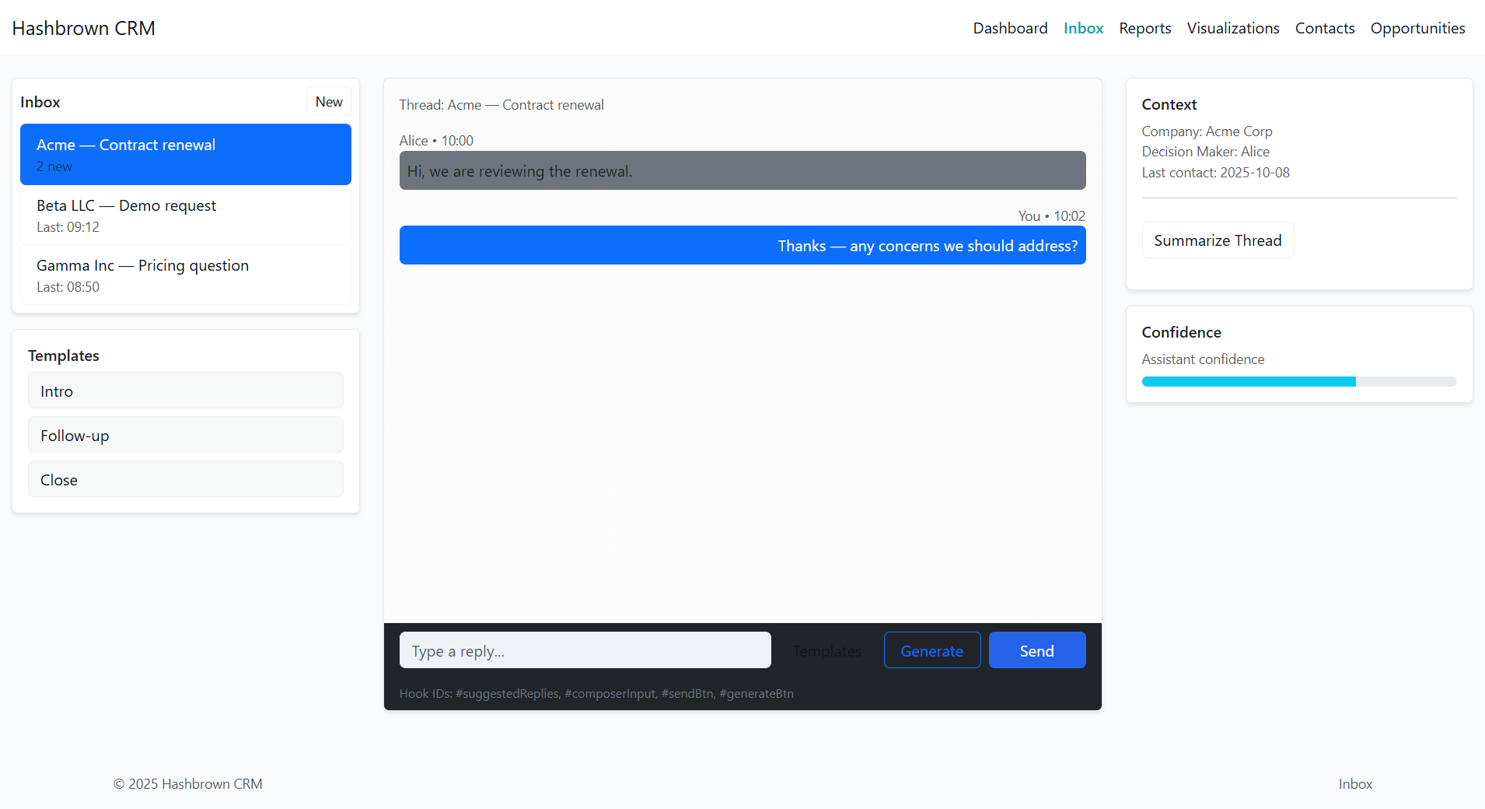Click the Generate reply button
This screenshot has width=1485, height=809.
click(931, 650)
